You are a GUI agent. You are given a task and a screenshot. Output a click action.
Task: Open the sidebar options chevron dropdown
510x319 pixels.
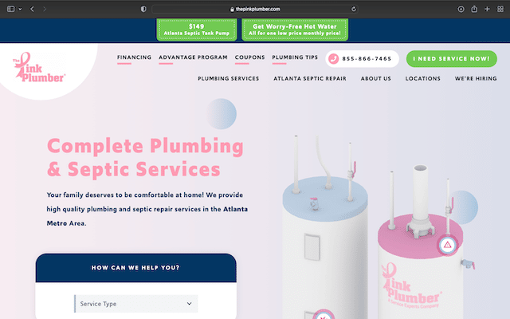click(20, 9)
